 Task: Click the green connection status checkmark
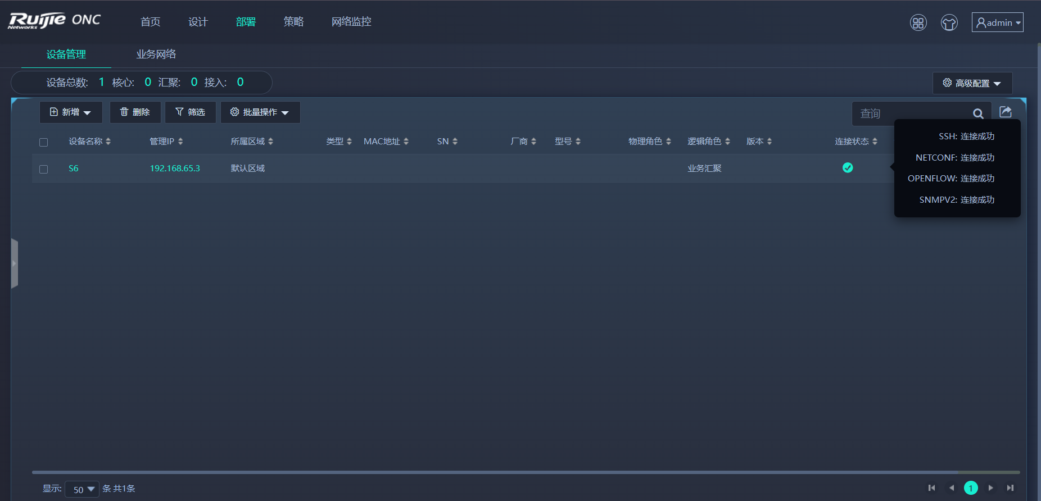click(848, 167)
